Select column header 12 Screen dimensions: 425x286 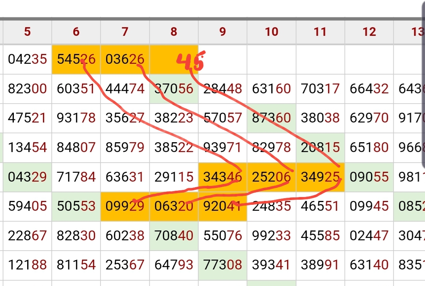369,32
